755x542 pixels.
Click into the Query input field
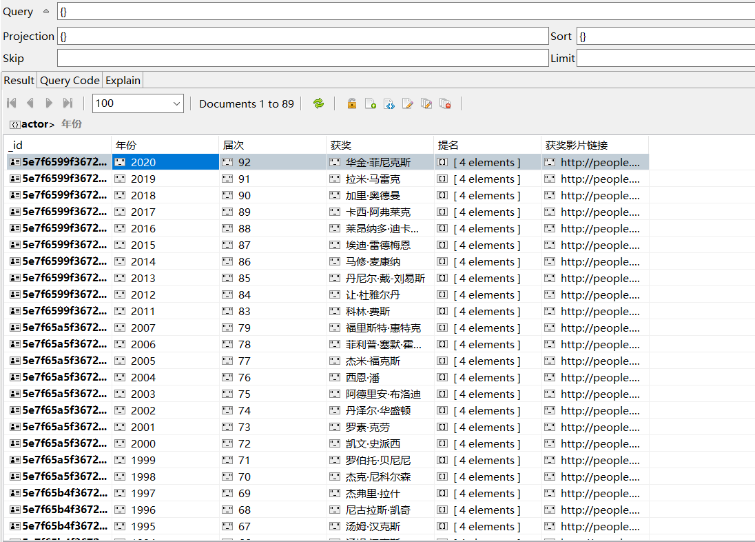coord(406,11)
